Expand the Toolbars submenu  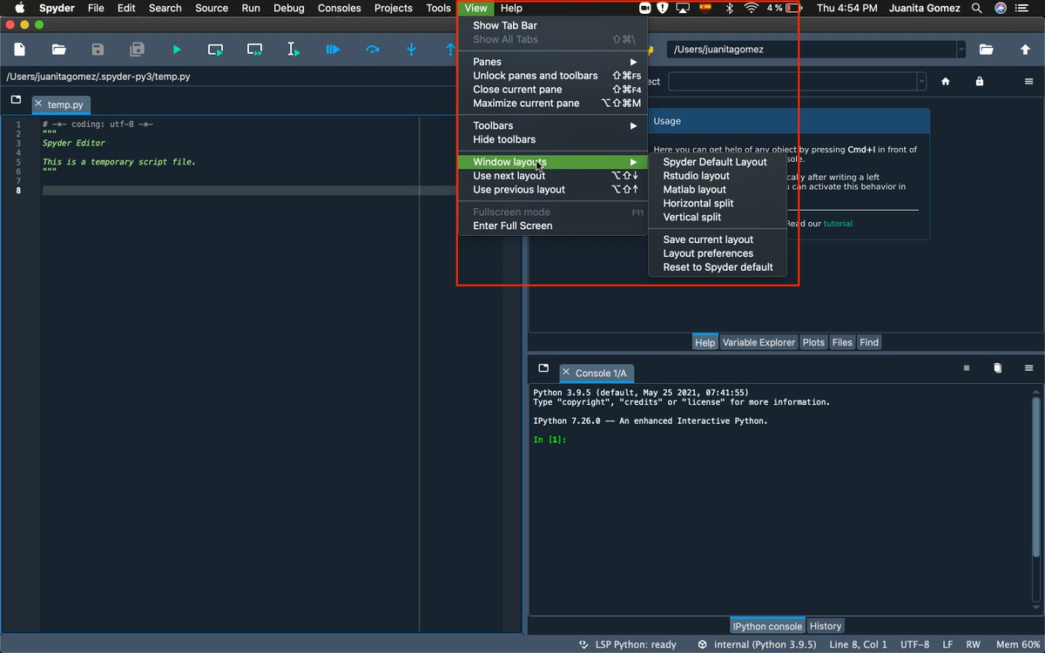coord(553,125)
